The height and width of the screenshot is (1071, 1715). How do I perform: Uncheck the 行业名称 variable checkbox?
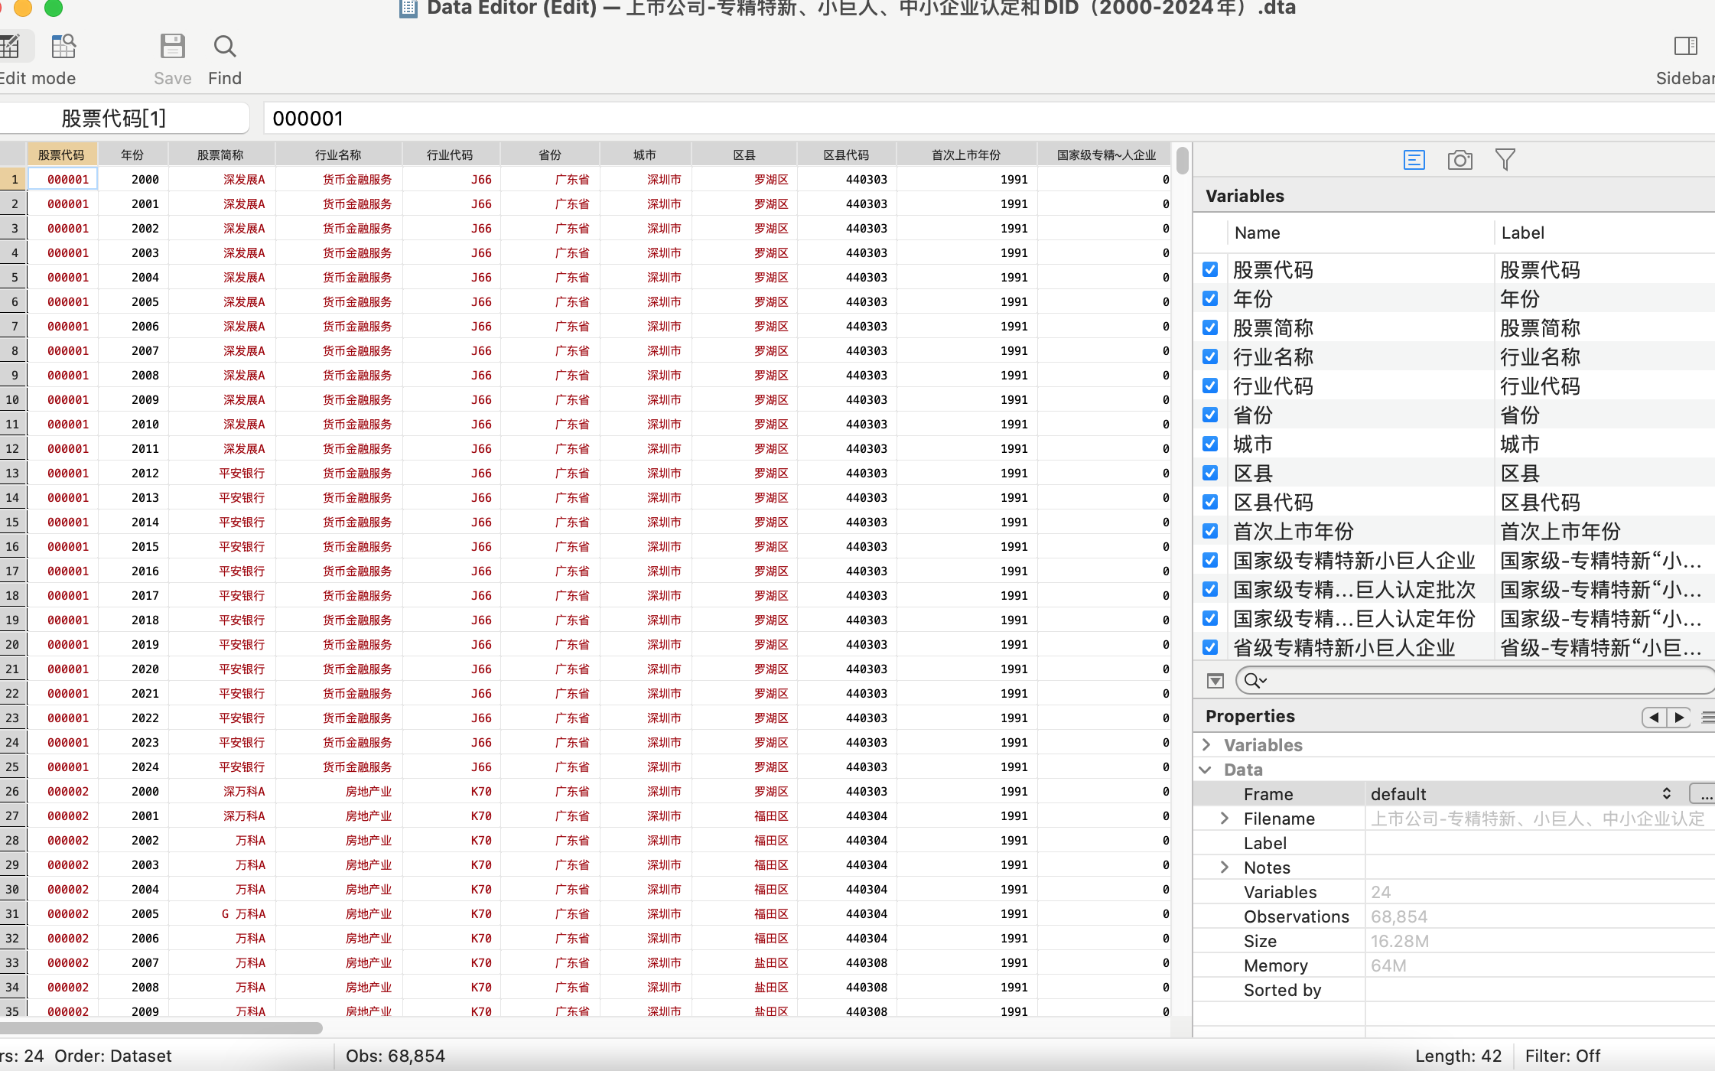click(x=1210, y=356)
